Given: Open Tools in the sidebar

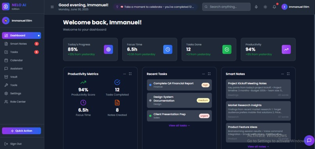Looking at the screenshot, I should (x=21, y=85).
